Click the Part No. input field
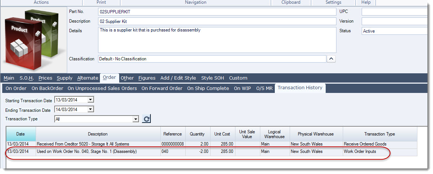 tap(217, 12)
